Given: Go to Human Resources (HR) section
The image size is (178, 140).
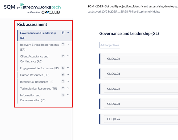Looking at the screenshot, I should (x=35, y=75).
